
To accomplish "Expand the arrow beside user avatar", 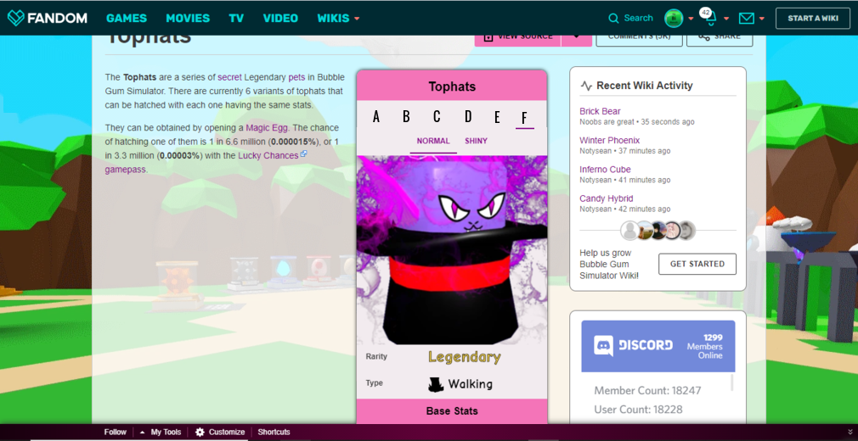I will point(691,19).
